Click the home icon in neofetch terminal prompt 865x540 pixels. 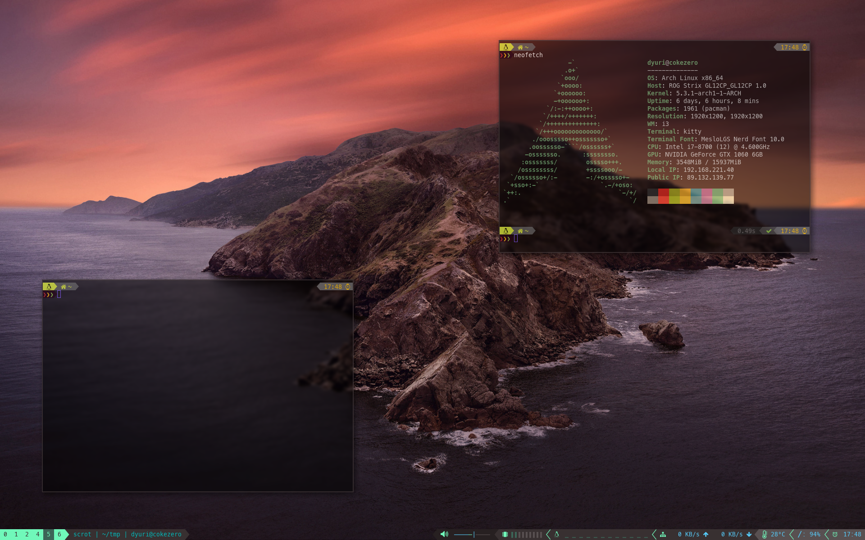(520, 47)
